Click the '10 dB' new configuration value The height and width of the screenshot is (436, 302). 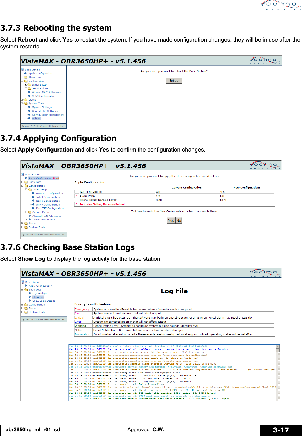click(x=247, y=200)
